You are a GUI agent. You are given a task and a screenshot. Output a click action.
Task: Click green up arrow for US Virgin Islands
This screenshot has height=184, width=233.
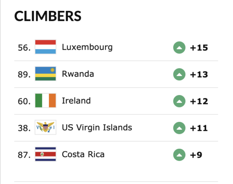179,128
